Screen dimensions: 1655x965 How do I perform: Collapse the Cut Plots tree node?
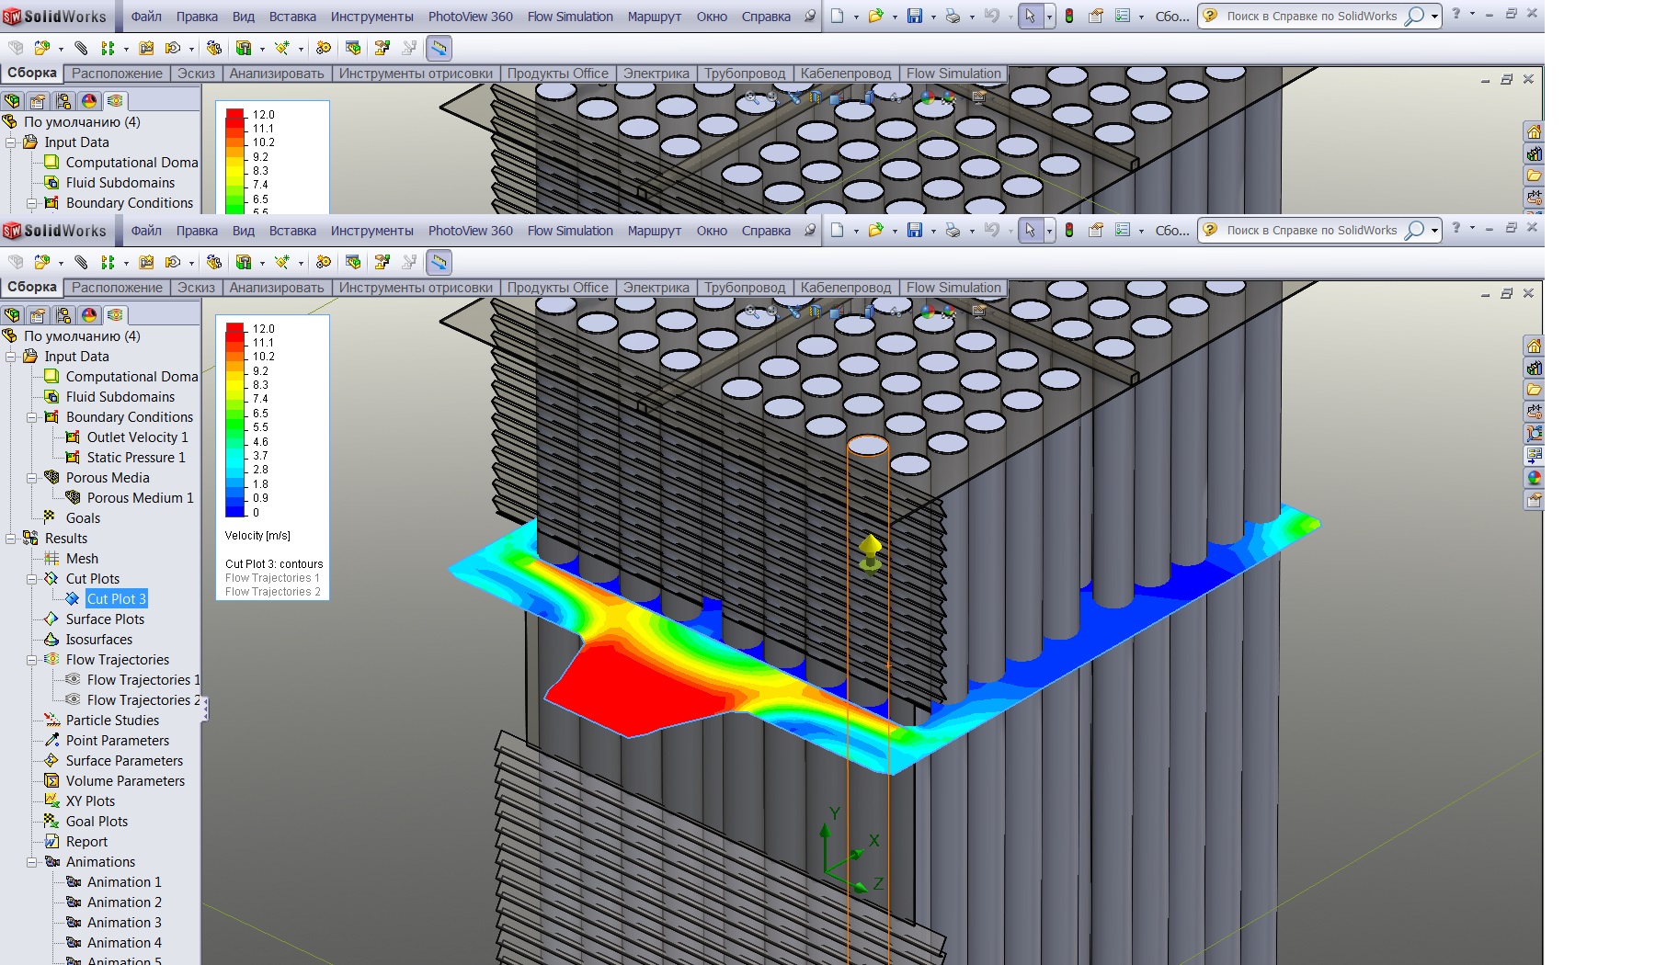pos(32,579)
